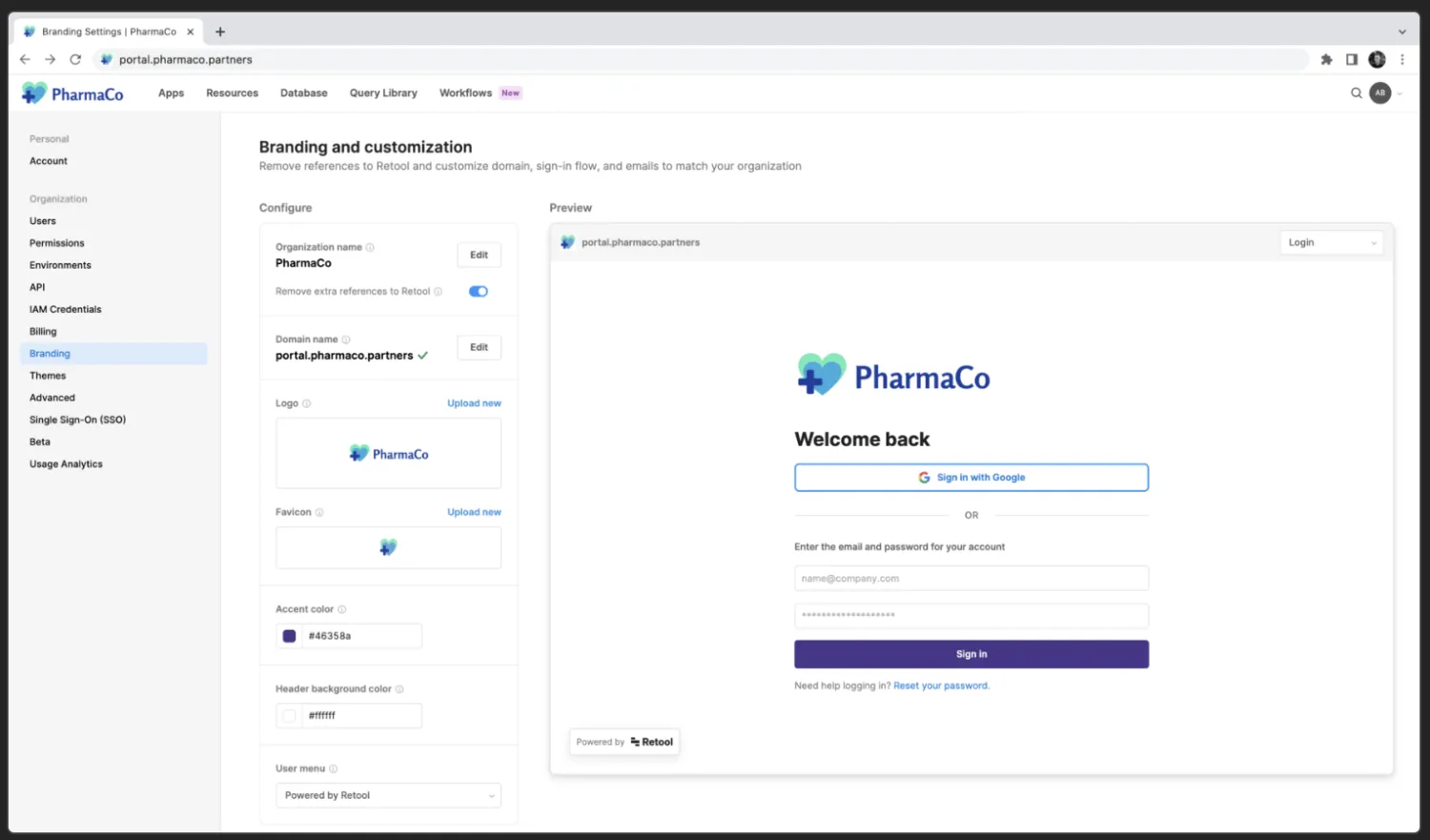Open Permissions settings in sidebar
This screenshot has height=840, width=1430.
click(x=57, y=243)
